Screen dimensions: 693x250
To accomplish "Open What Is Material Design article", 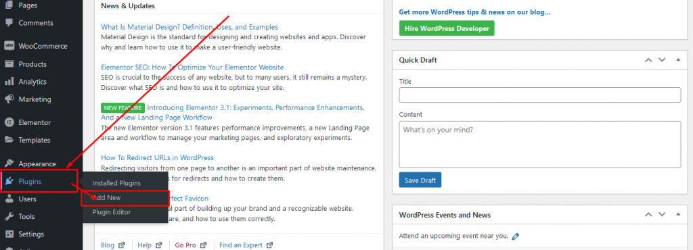I will [189, 27].
